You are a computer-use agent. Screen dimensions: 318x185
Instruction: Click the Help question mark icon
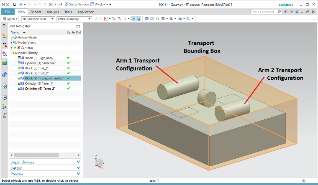pos(297,12)
